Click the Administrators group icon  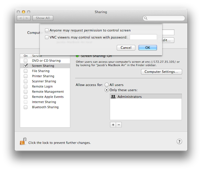tap(113, 96)
